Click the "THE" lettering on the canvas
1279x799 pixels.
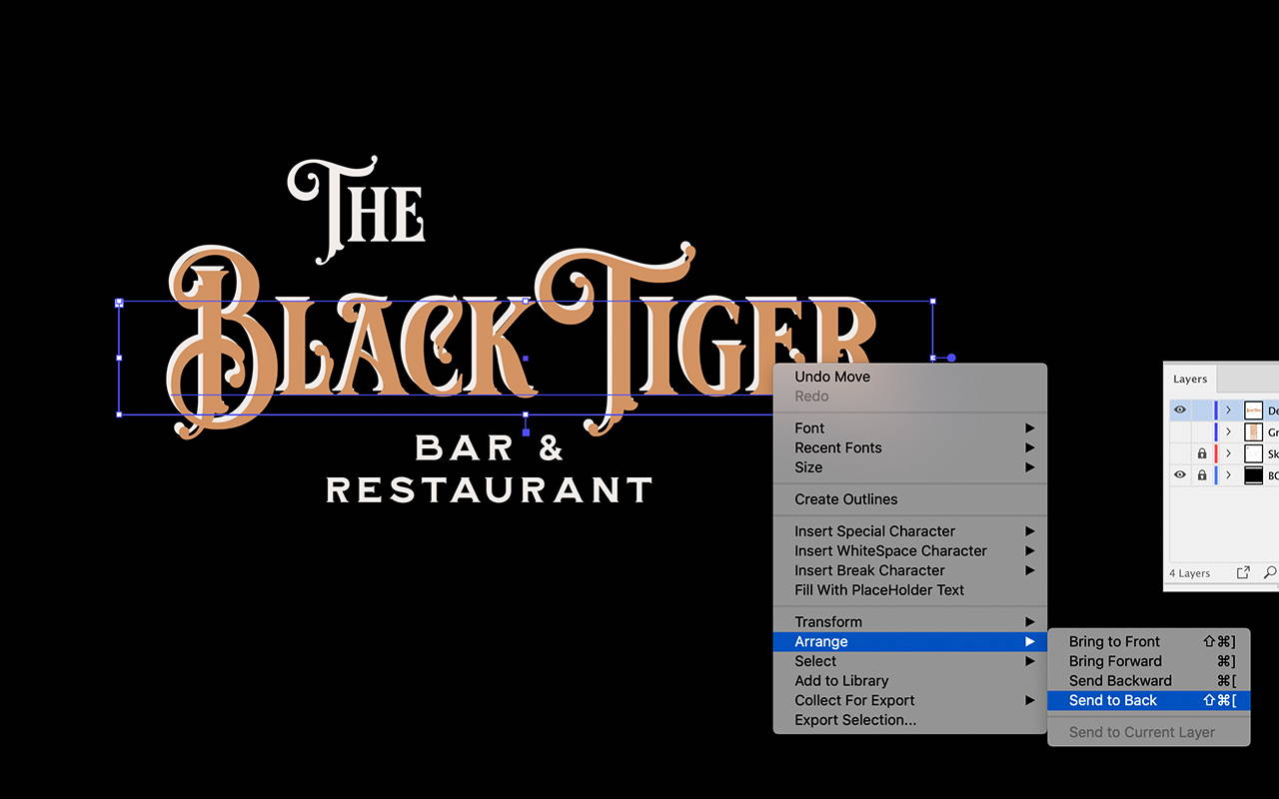click(x=357, y=210)
